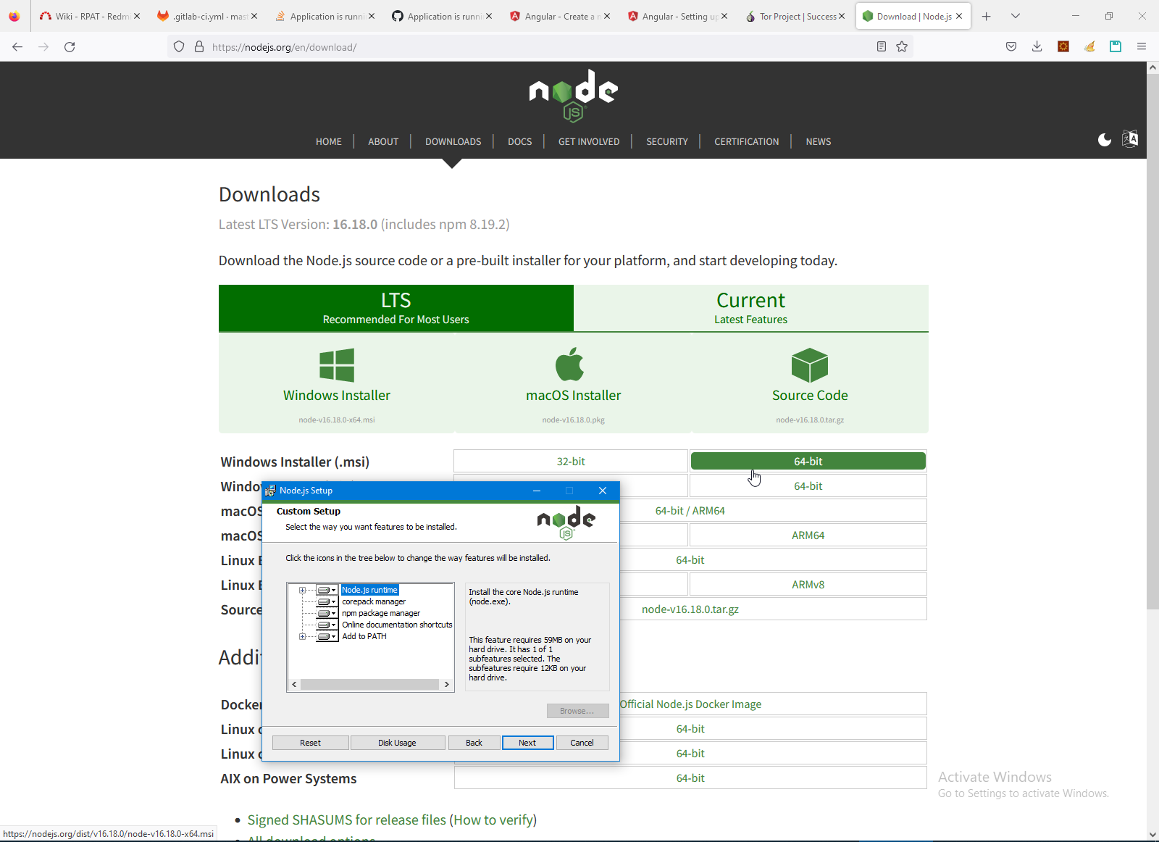1159x842 pixels.
Task: Click the broom extension icon in the toolbar
Action: pyautogui.click(x=1089, y=47)
